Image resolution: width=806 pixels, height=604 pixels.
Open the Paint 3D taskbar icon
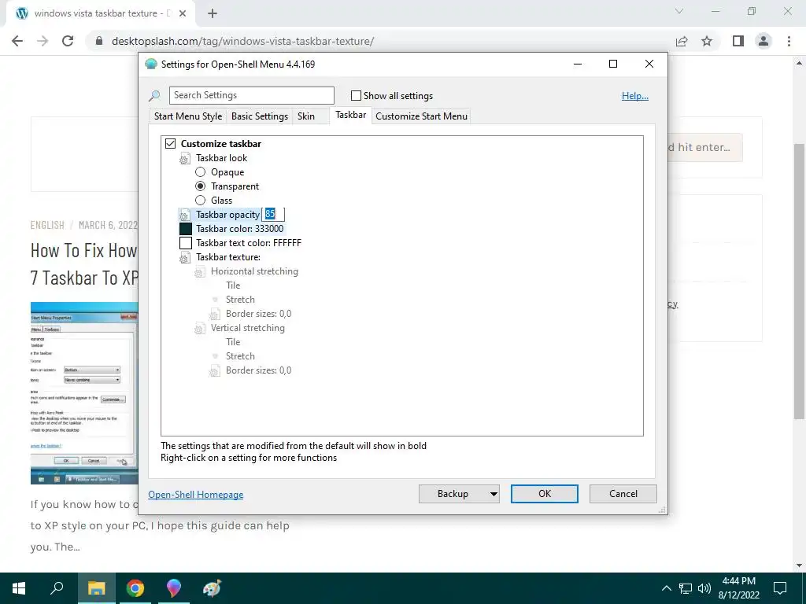174,588
